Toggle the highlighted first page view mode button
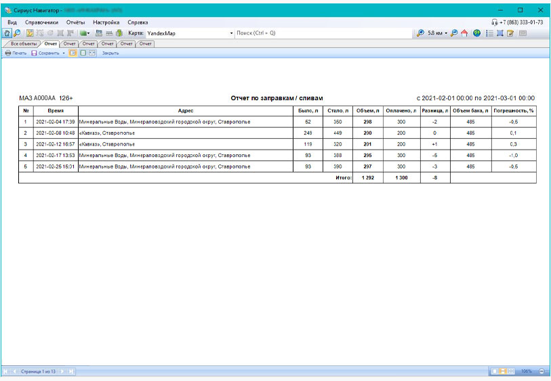 [73, 53]
